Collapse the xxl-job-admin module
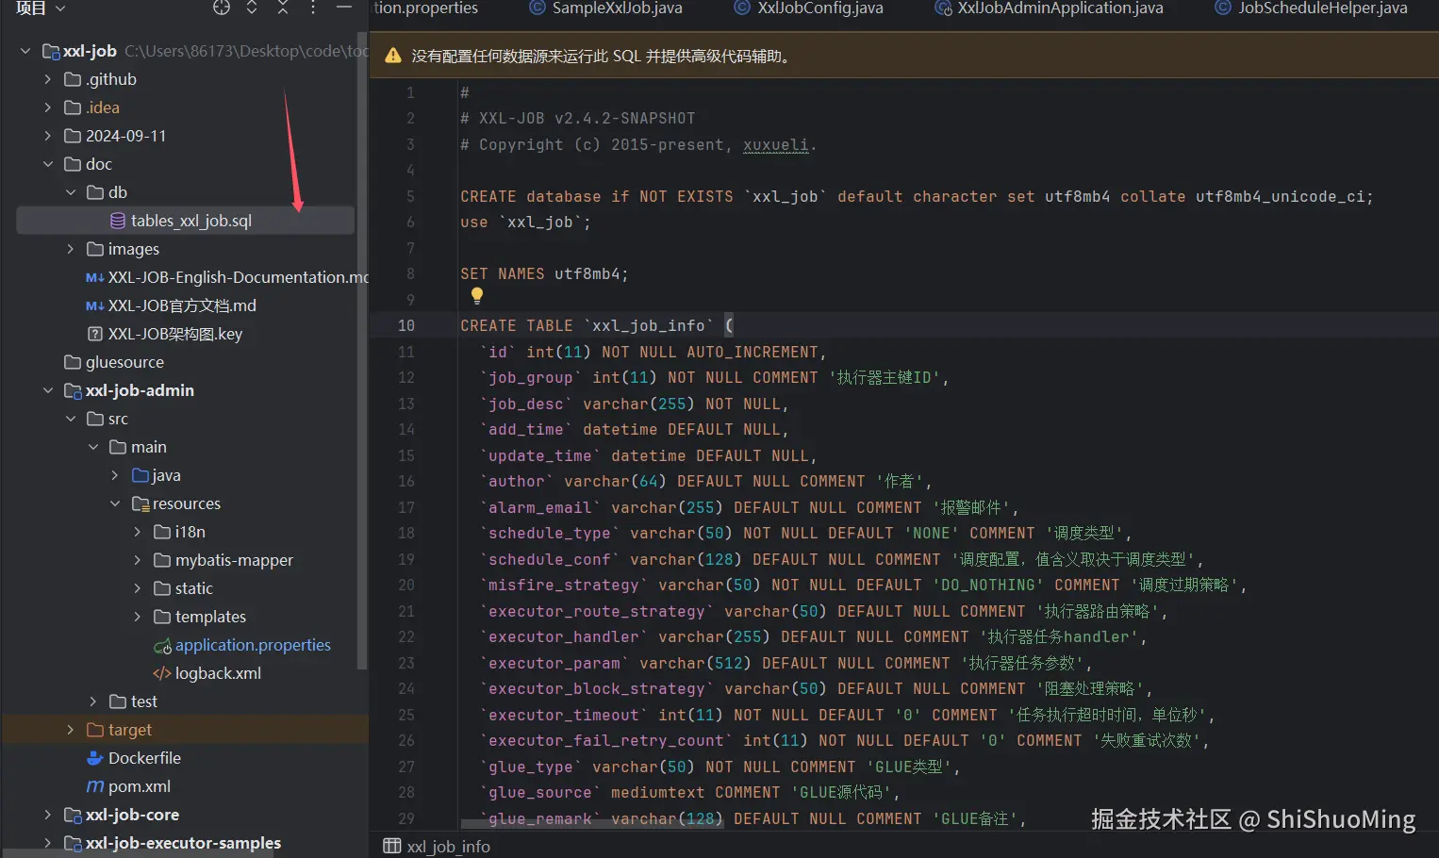 pos(48,390)
